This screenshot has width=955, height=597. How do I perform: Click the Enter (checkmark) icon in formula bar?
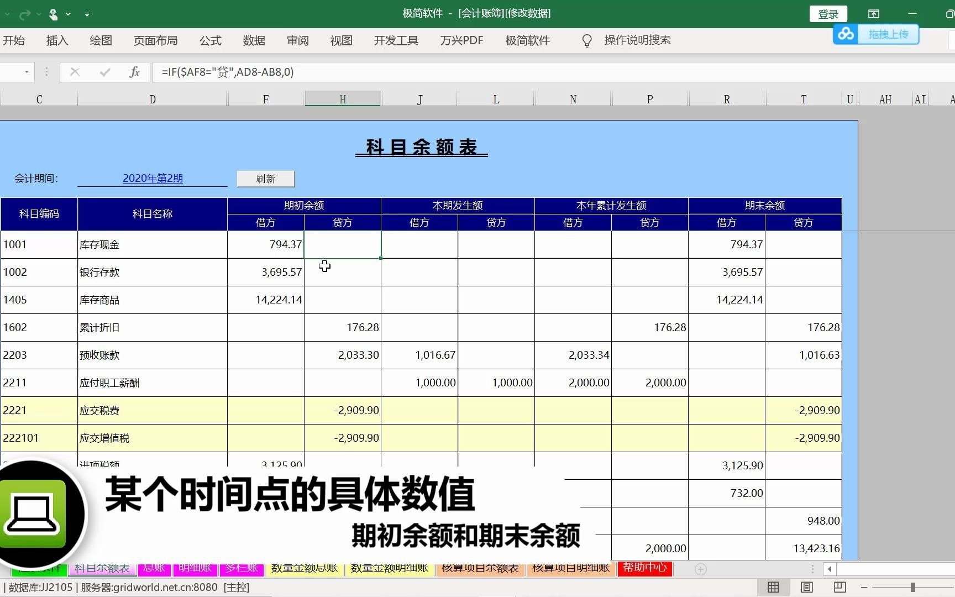tap(104, 72)
